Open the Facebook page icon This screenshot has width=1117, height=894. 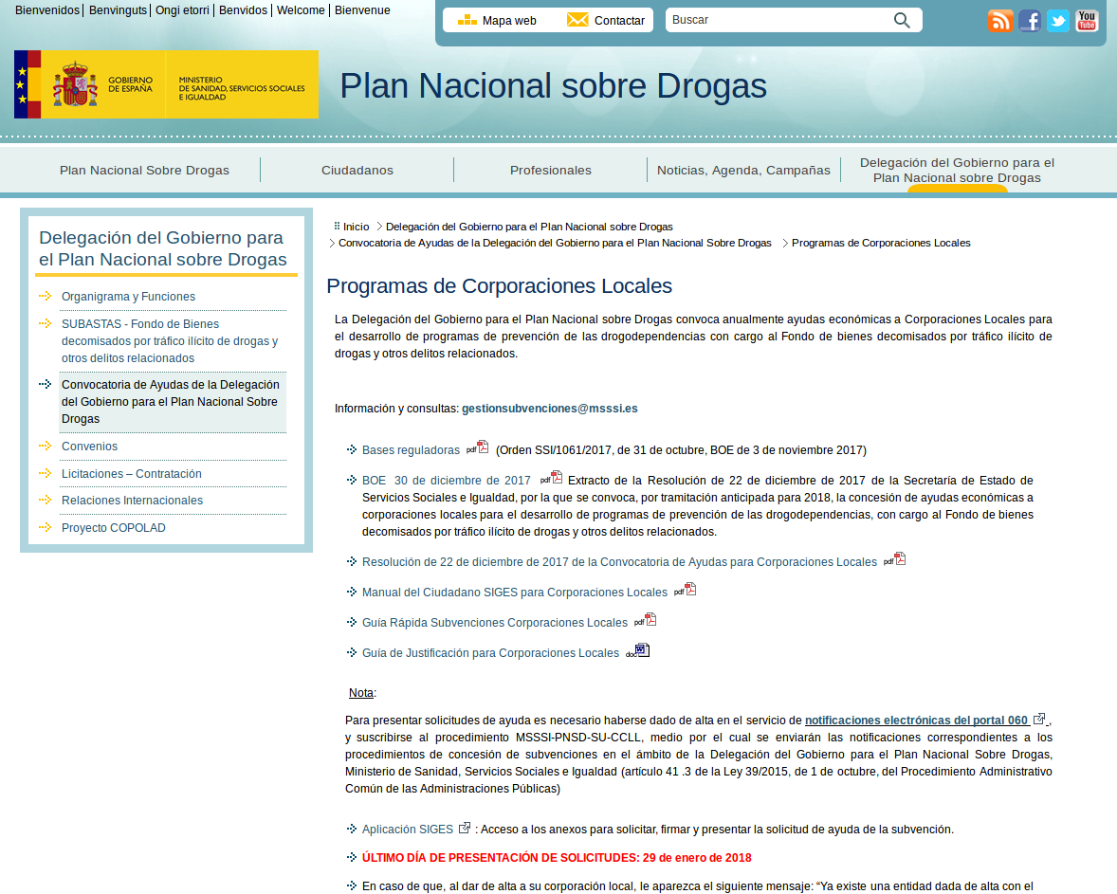[1030, 21]
